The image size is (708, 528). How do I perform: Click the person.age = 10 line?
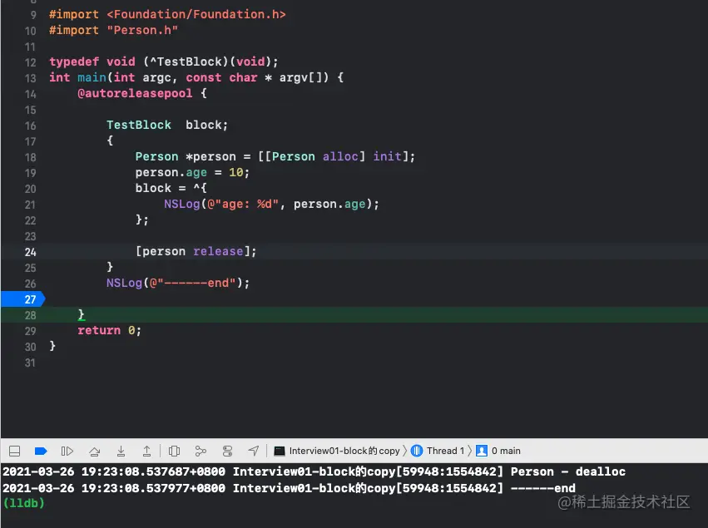(x=192, y=172)
